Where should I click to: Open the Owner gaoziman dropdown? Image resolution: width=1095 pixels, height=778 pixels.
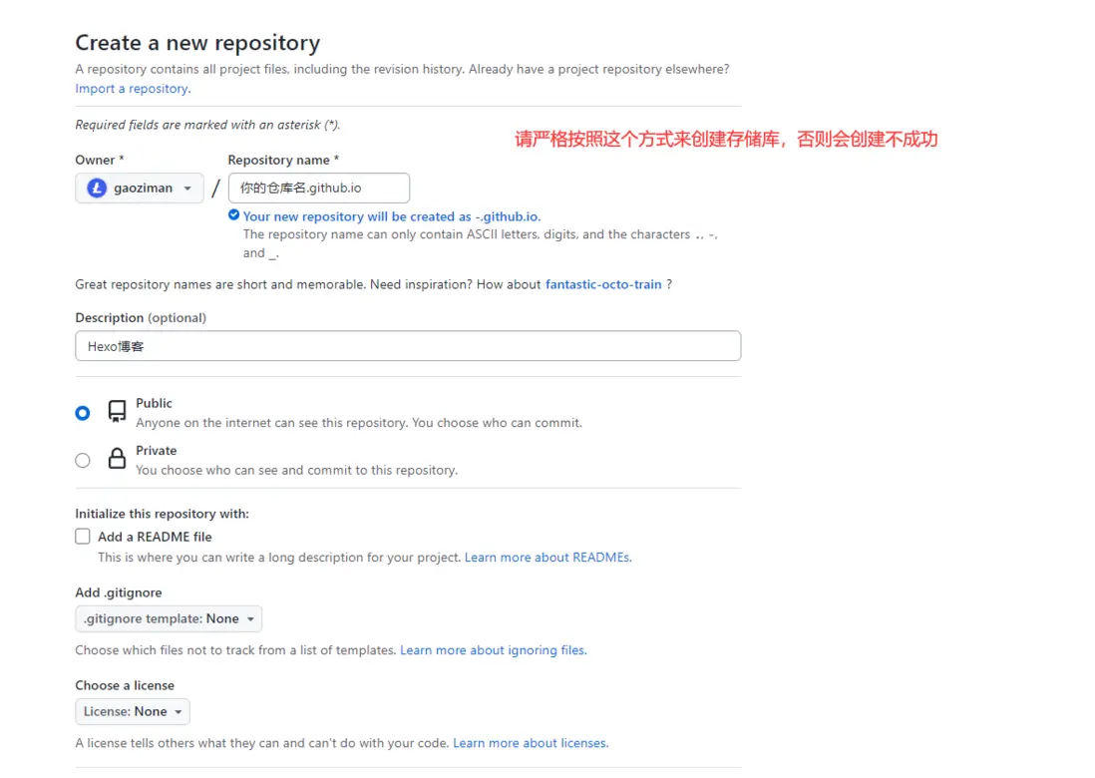pos(140,188)
